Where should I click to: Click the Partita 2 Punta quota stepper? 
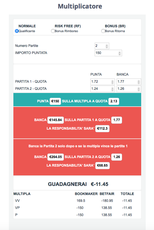point(112,89)
